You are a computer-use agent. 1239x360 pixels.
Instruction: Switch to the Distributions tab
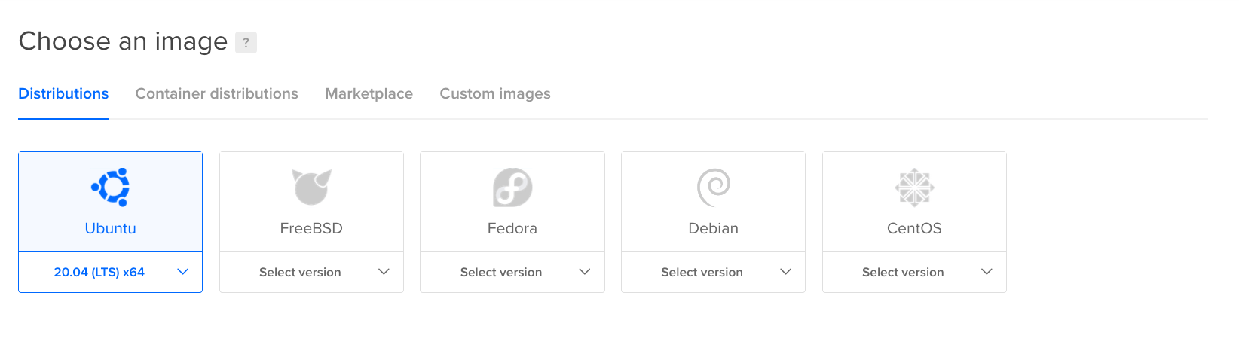63,94
